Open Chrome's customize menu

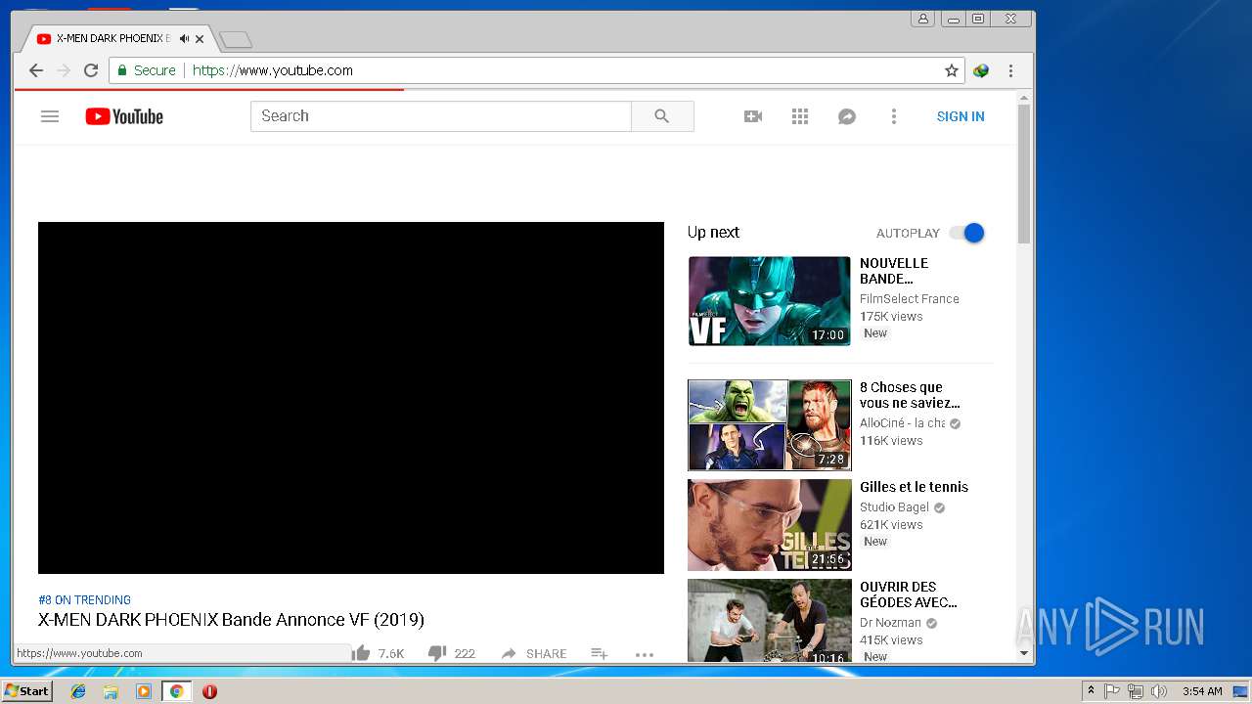(x=1010, y=70)
